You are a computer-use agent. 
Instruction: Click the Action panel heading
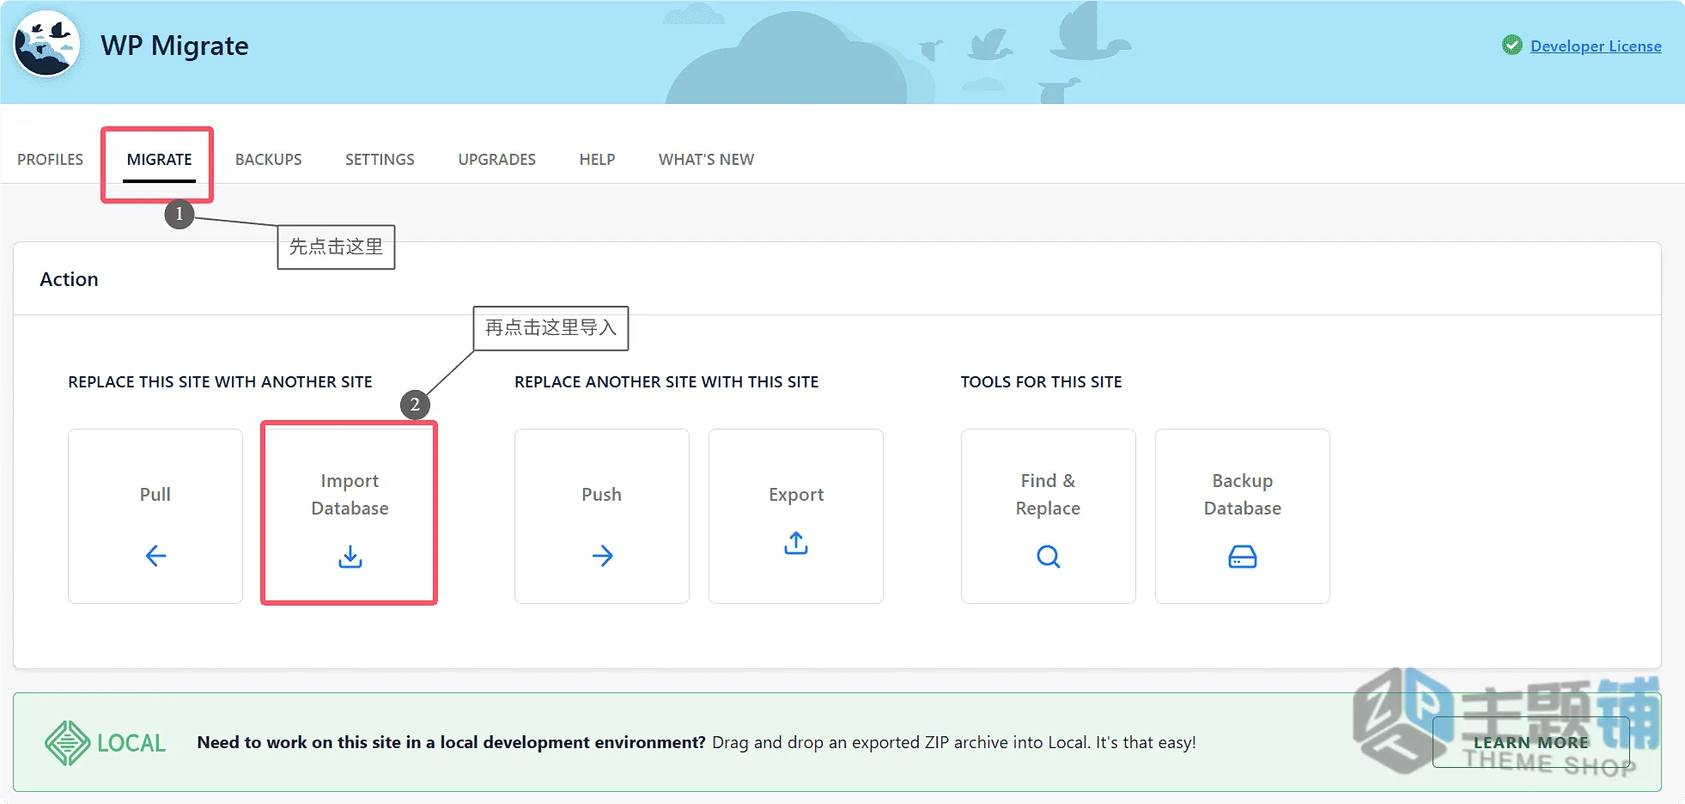pos(70,279)
